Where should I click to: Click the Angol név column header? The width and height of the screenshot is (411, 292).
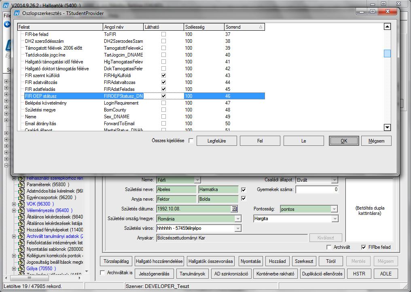pyautogui.click(x=123, y=27)
